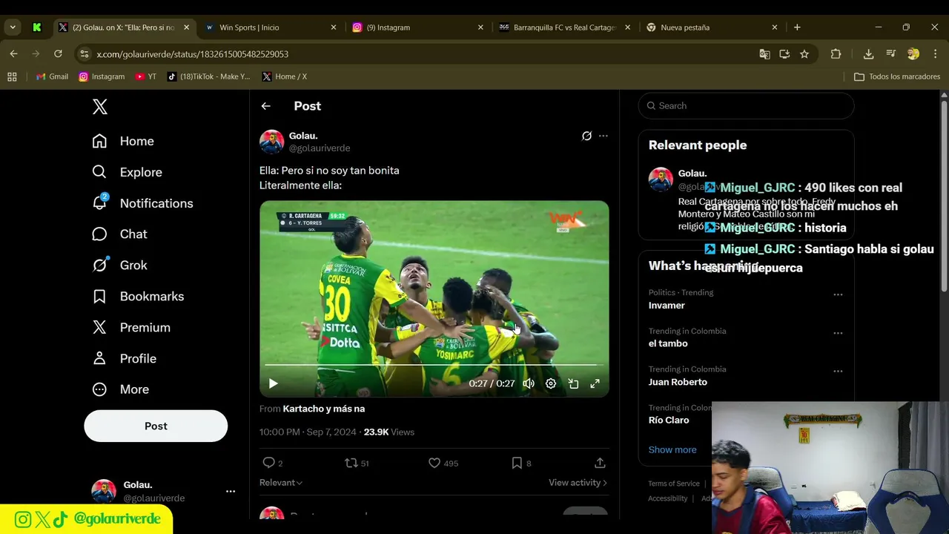Open Kartacho y más na link
This screenshot has height=534, width=949.
click(x=323, y=409)
